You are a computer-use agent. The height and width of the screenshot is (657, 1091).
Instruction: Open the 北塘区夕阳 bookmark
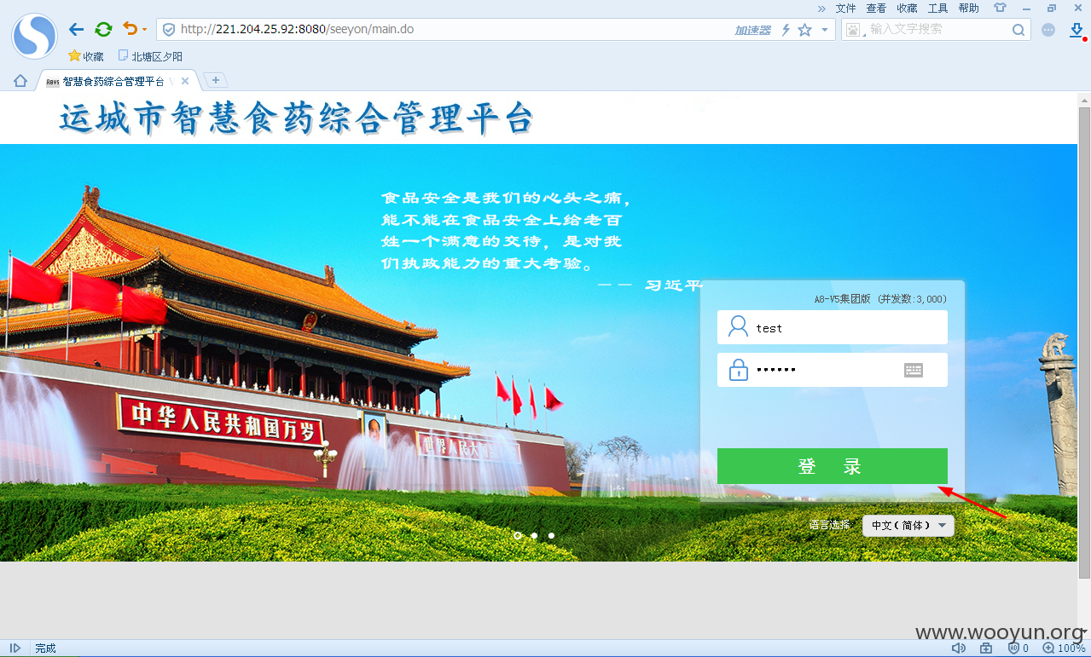[150, 56]
